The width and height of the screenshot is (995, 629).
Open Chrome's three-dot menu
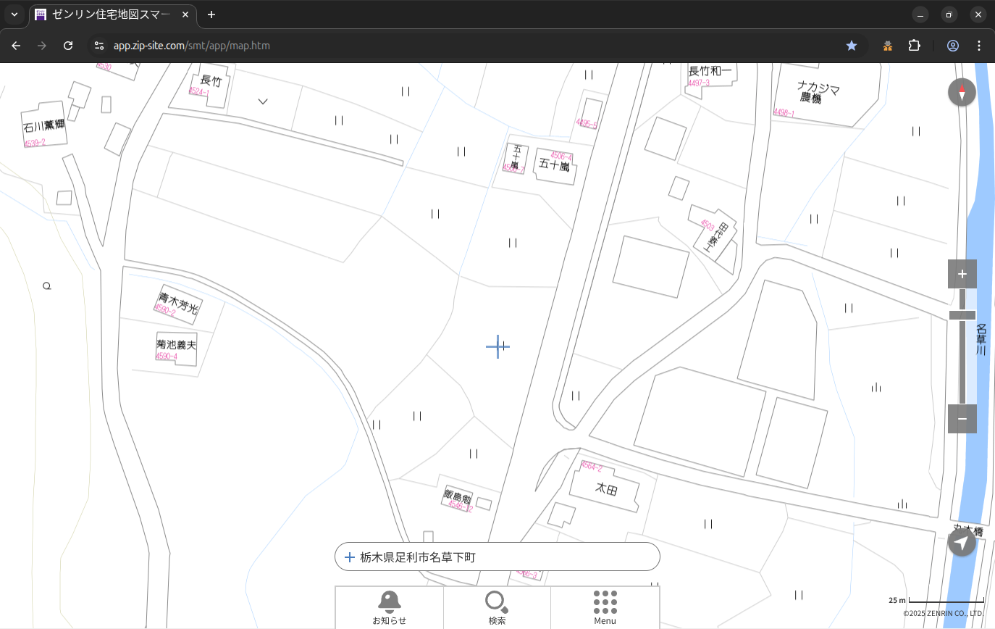[979, 46]
